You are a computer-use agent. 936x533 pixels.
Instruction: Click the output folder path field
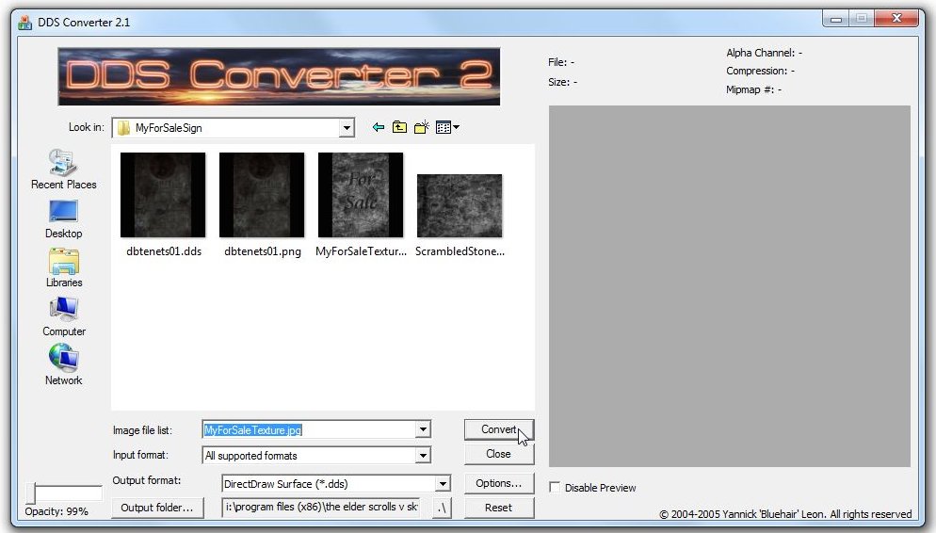pyautogui.click(x=322, y=507)
